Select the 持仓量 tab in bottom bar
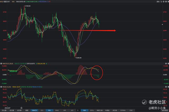Viewport: 169px width, 112px height. [4, 110]
